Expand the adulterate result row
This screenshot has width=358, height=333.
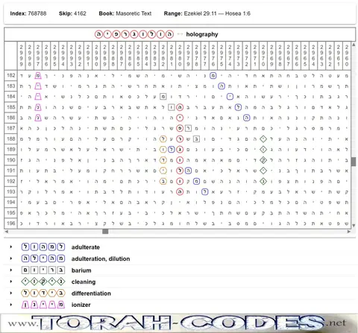[x=10, y=247]
